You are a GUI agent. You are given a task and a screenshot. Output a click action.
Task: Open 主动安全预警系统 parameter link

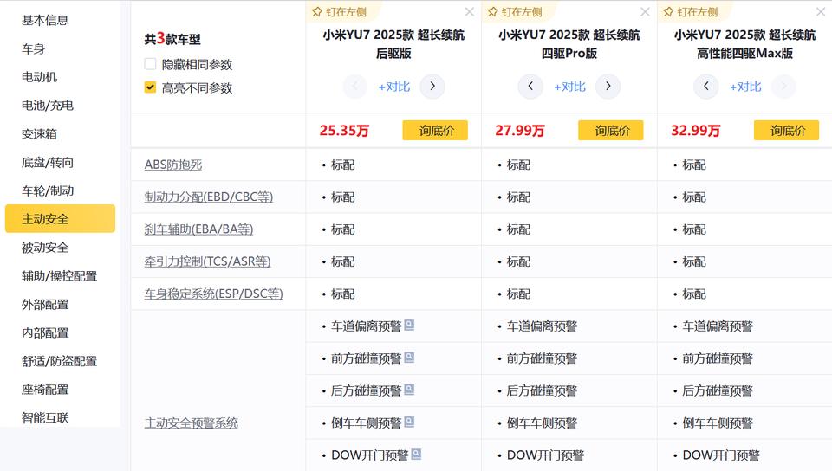(191, 423)
